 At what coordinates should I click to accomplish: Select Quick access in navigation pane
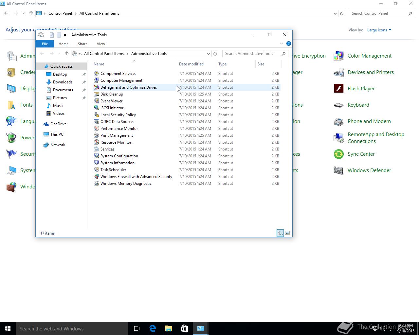tap(61, 66)
